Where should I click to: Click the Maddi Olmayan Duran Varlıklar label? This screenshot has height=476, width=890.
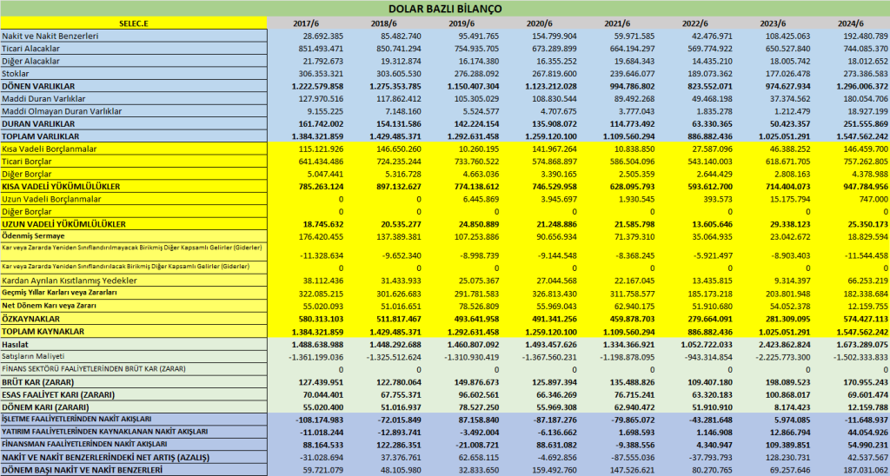62,111
